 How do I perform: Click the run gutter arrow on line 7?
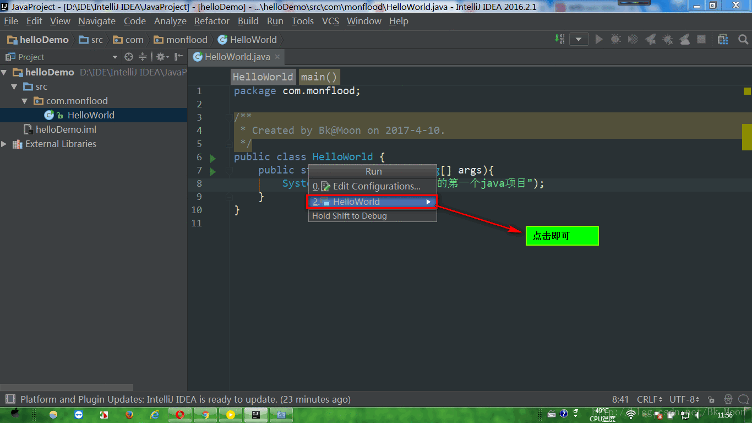coord(213,171)
